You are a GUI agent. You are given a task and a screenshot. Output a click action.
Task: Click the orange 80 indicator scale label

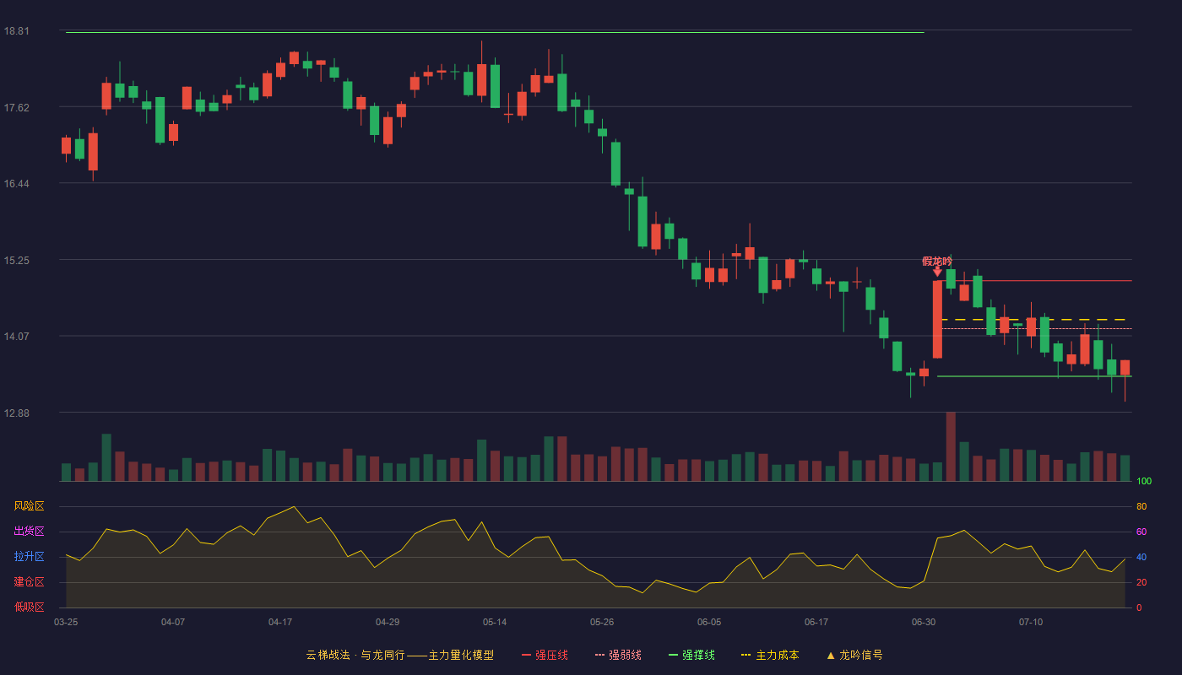(x=1141, y=507)
